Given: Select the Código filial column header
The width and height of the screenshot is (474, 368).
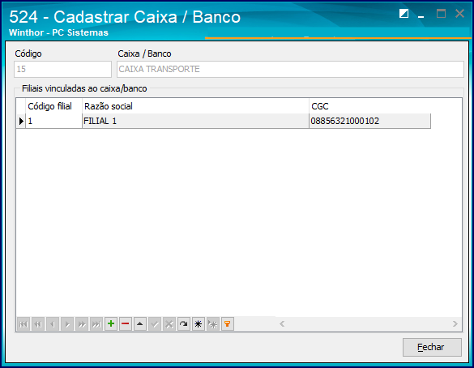Looking at the screenshot, I should (53, 106).
